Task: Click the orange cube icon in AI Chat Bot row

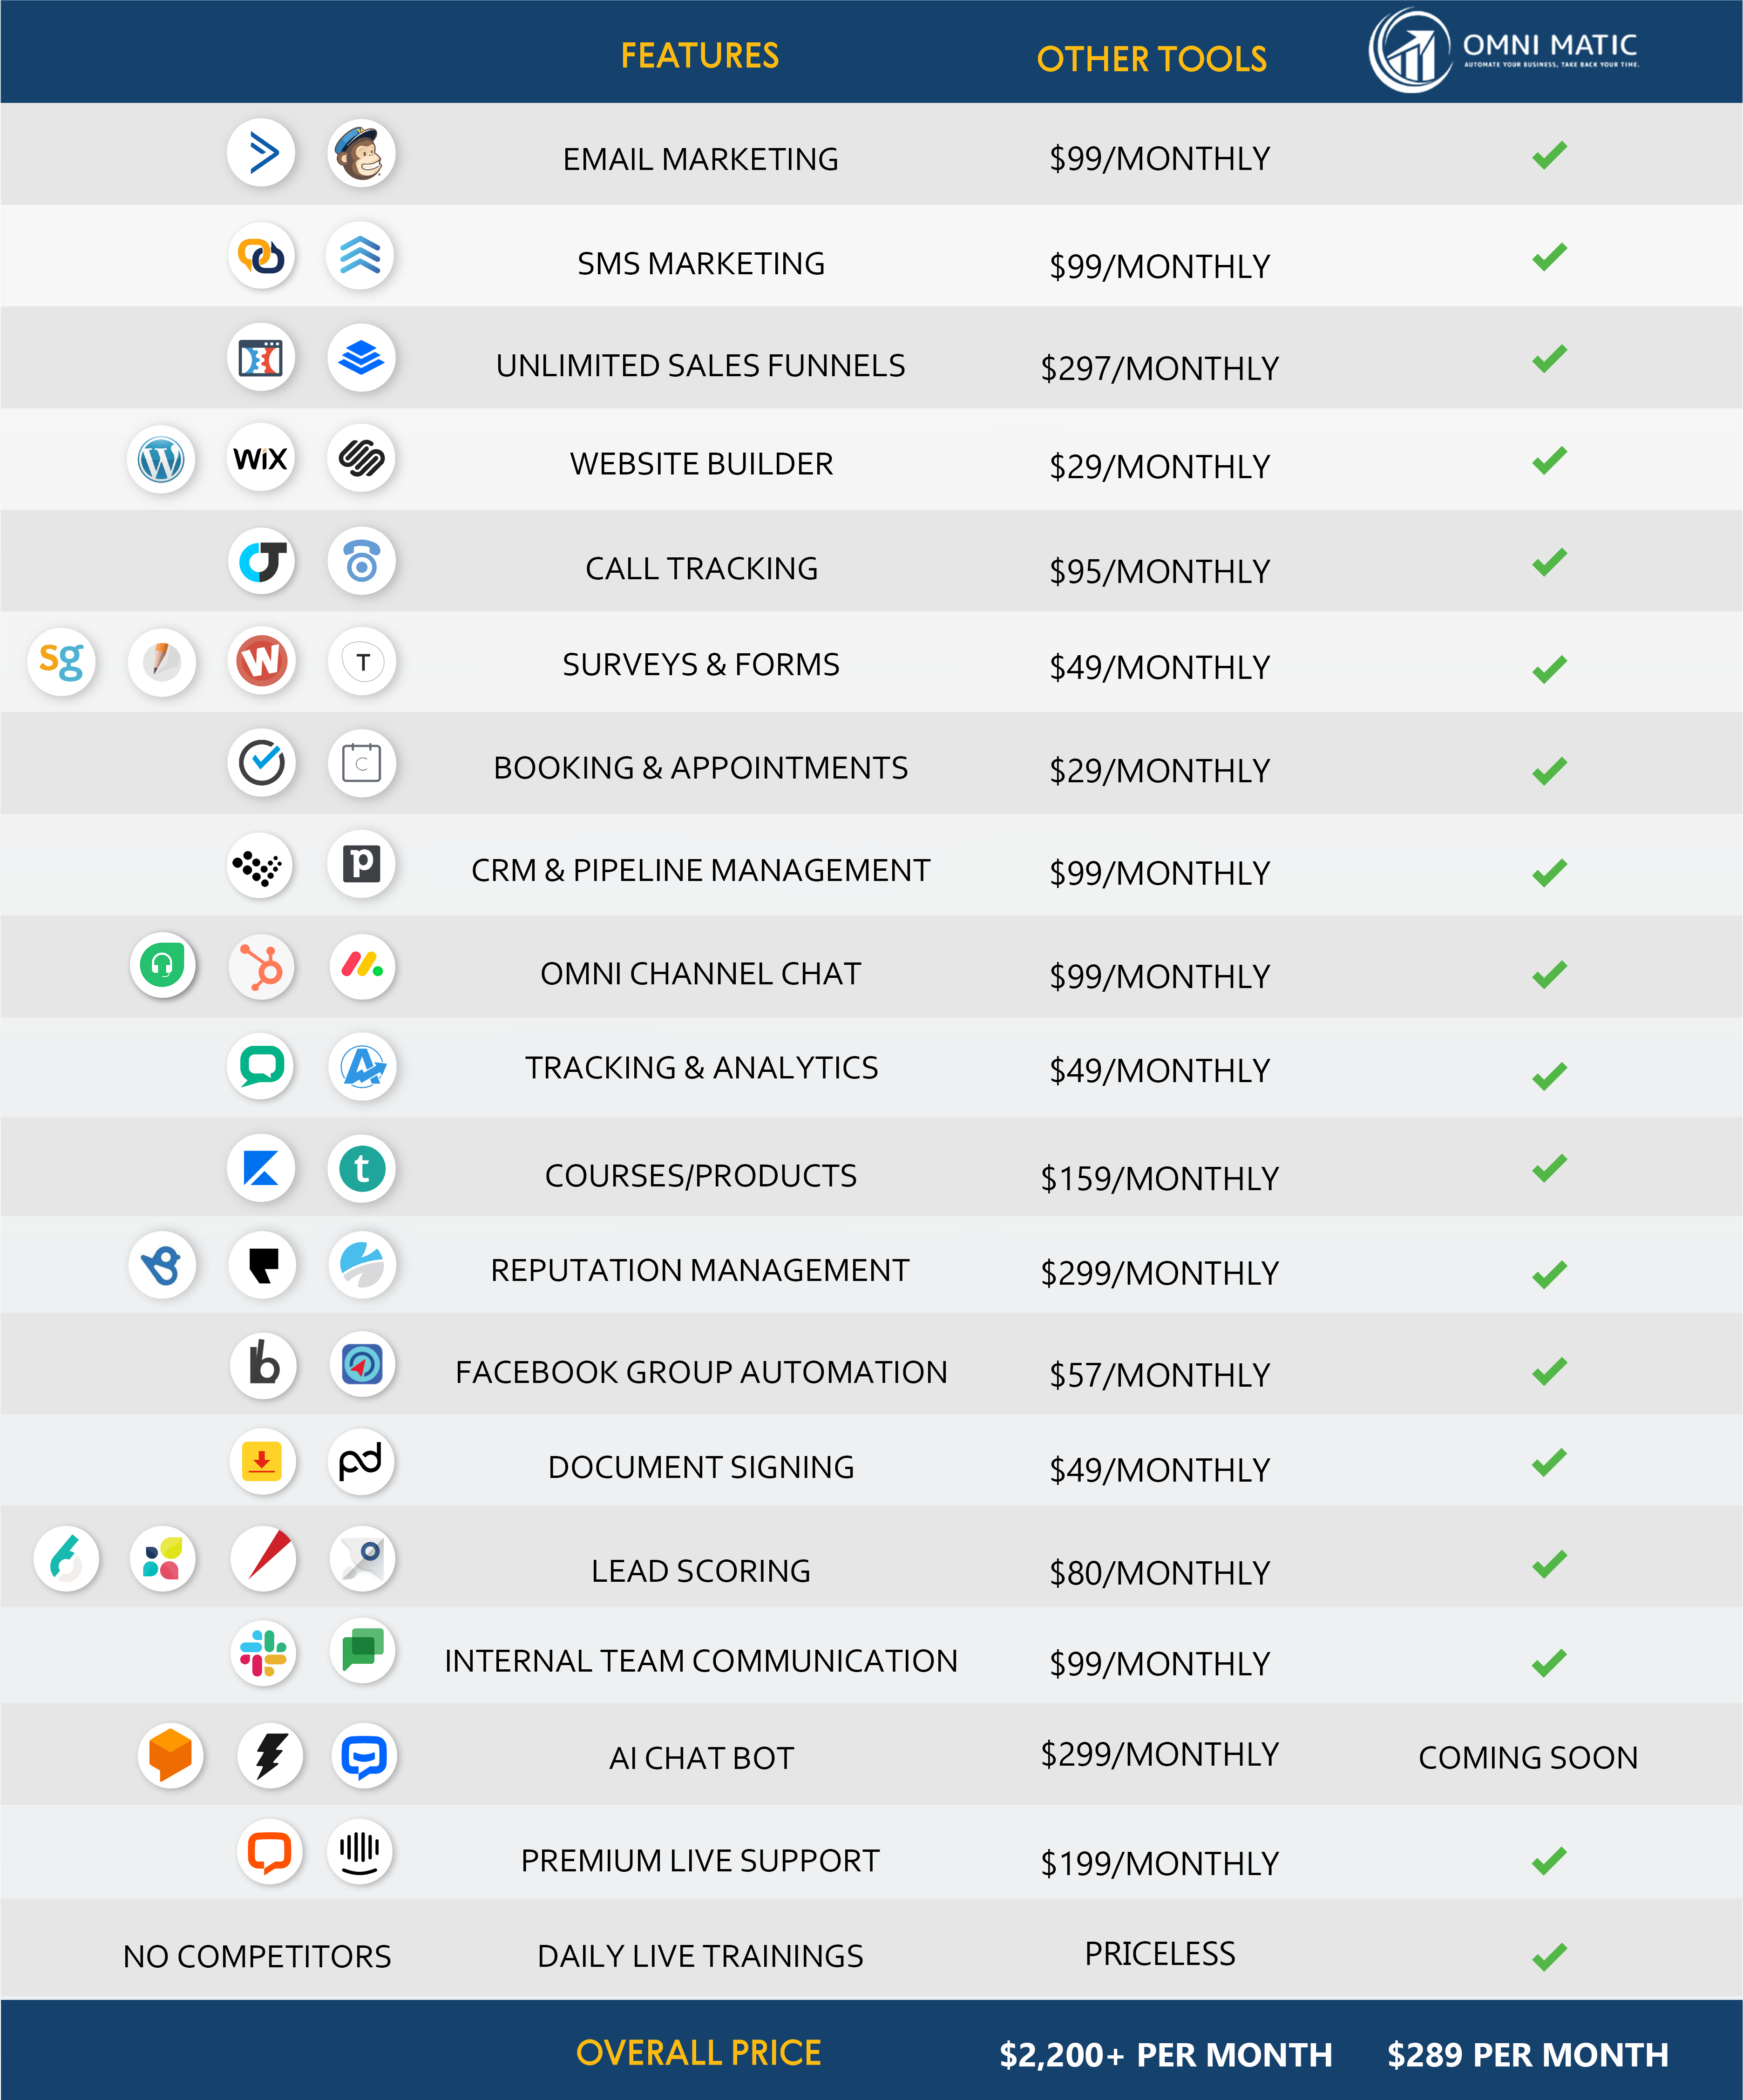Action: [170, 1755]
